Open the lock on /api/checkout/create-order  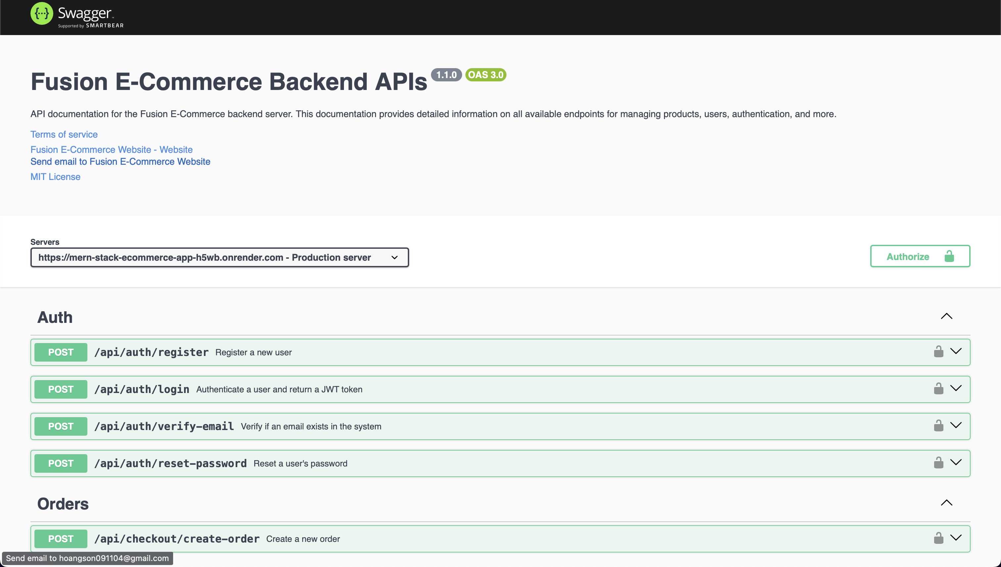coord(939,538)
